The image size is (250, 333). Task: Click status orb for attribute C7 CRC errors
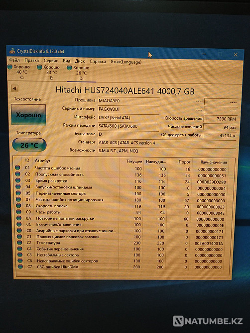20,266
